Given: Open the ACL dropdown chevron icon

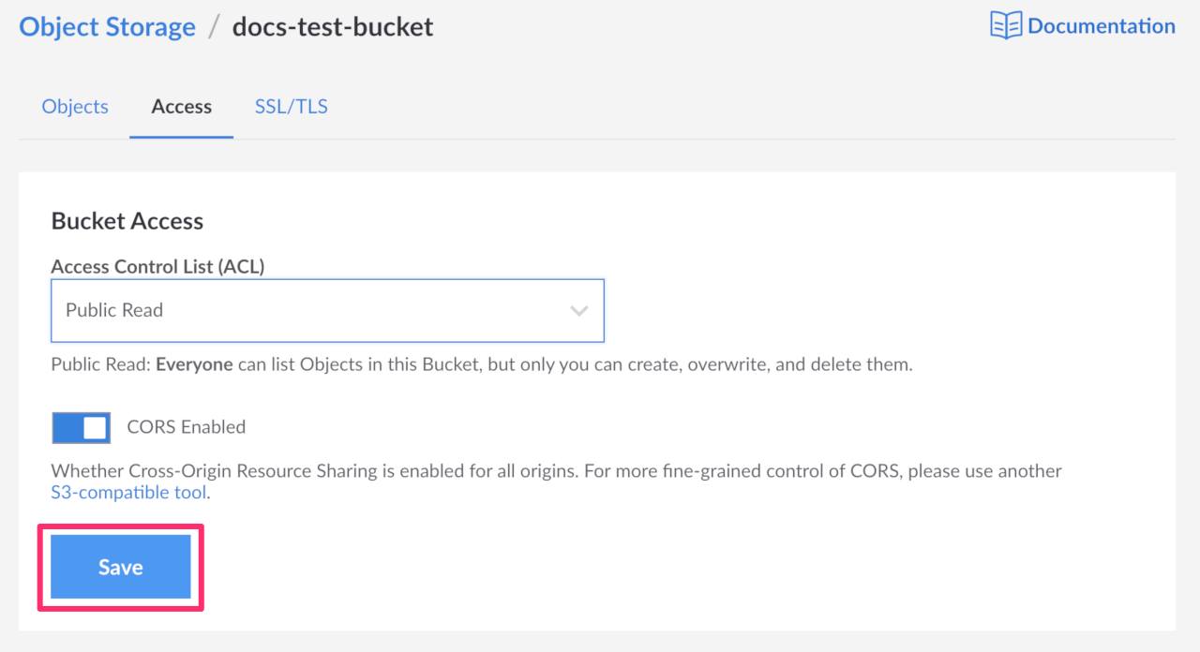Looking at the screenshot, I should [x=579, y=310].
